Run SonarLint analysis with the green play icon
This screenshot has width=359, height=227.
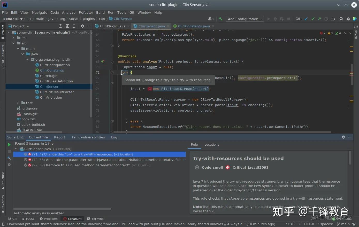click(x=9, y=145)
